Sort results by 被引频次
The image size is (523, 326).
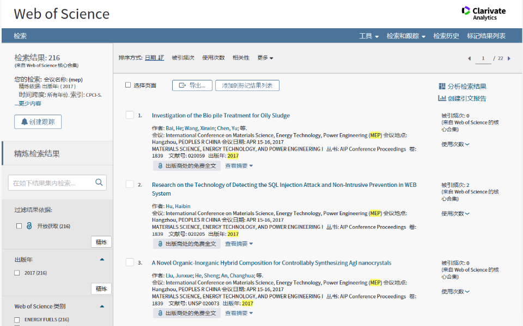tap(183, 58)
